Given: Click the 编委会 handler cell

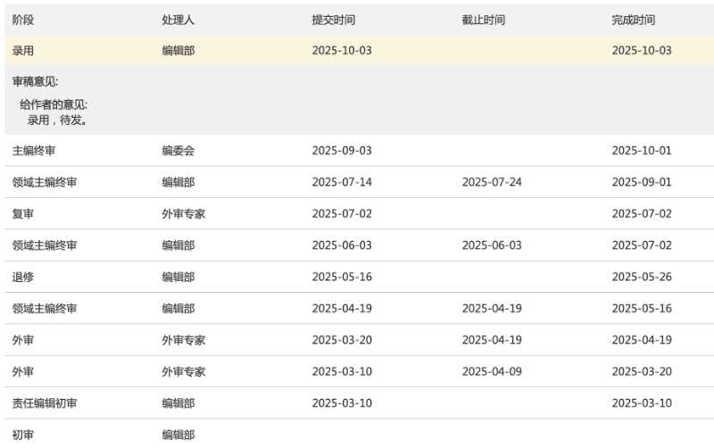Looking at the screenshot, I should pyautogui.click(x=178, y=151).
